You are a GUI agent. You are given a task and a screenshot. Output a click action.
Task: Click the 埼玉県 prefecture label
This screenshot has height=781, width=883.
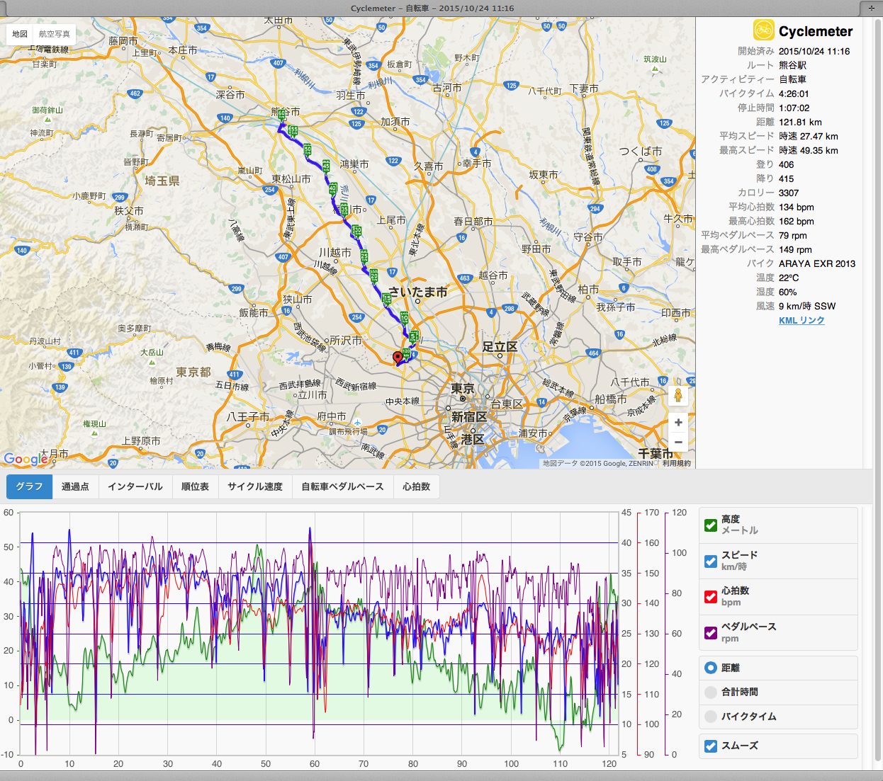[162, 181]
